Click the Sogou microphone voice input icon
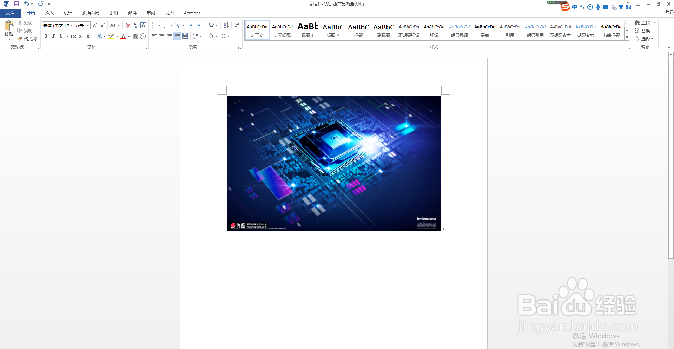The height and width of the screenshot is (349, 674). point(598,7)
